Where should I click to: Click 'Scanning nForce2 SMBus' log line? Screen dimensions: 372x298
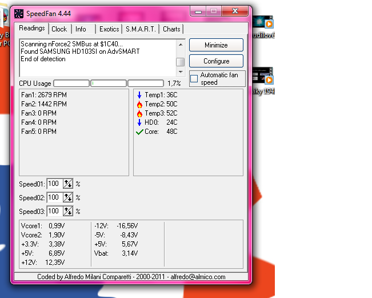coord(71,44)
